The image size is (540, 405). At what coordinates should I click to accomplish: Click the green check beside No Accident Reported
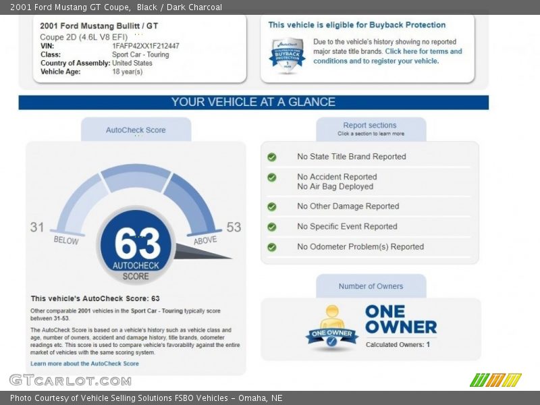tap(271, 178)
